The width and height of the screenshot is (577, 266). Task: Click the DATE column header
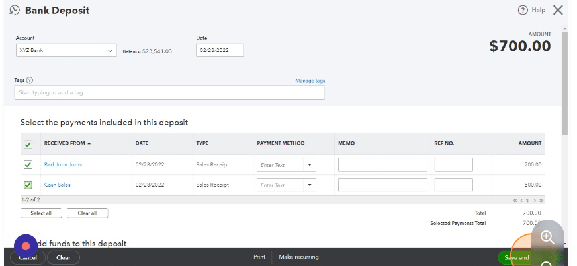(142, 143)
